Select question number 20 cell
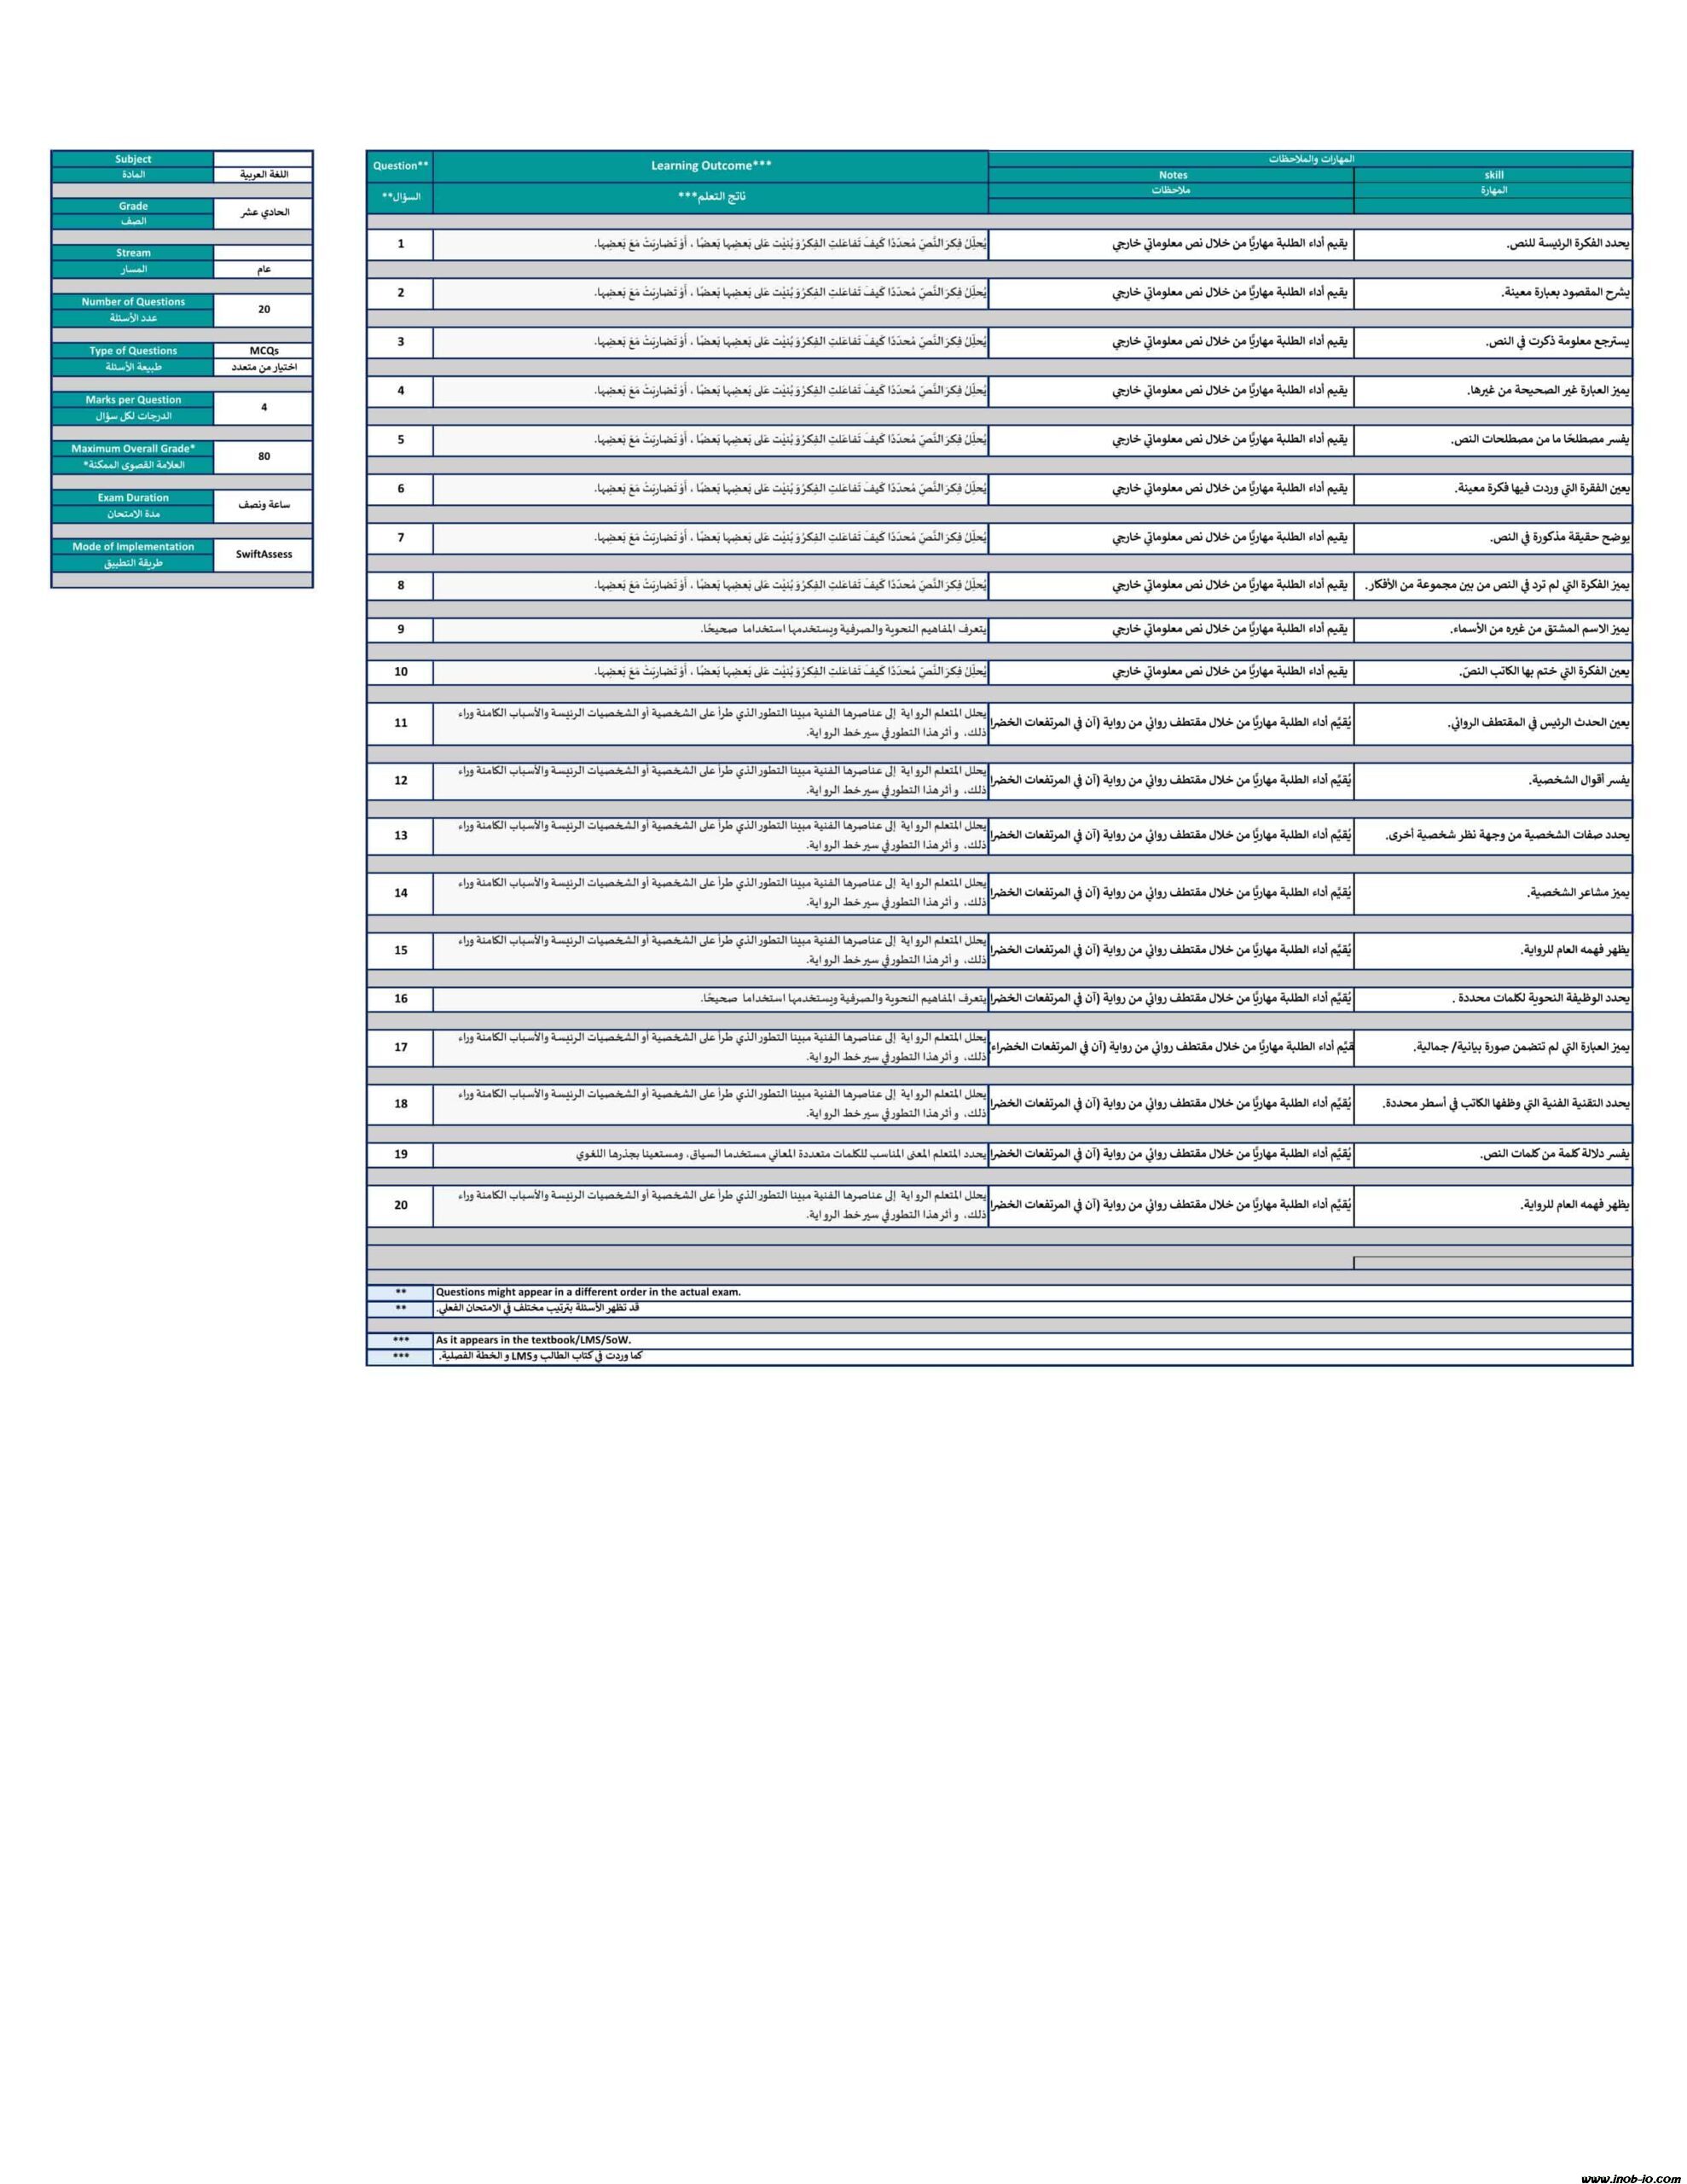 pos(401,1205)
